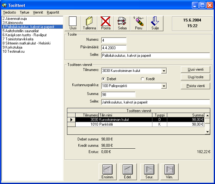Select list item 5 Aaltohotellin saunatilat
Screen dimensions: 215x184
click(x=32, y=31)
